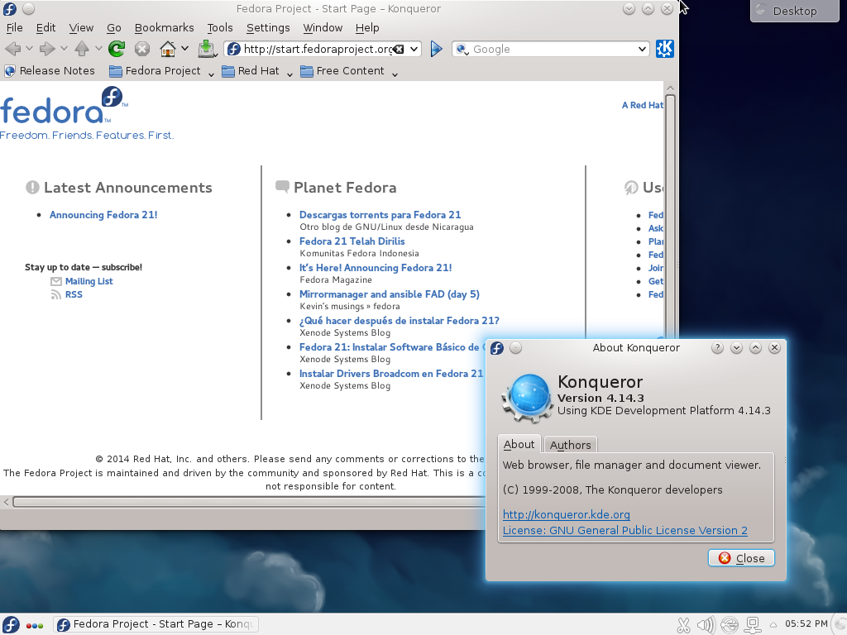Open Release Notes bookmark
This screenshot has height=635, width=847.
[x=50, y=71]
